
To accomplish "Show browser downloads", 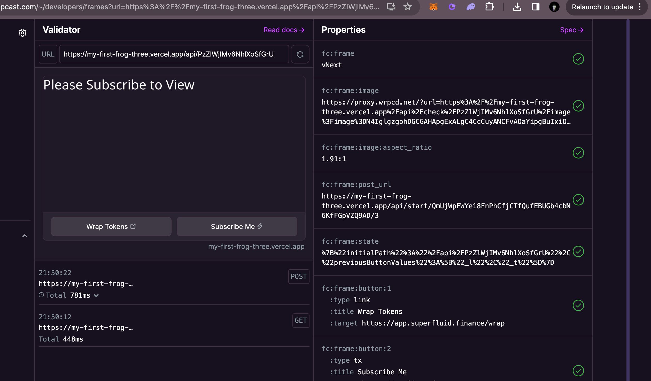I will [517, 7].
